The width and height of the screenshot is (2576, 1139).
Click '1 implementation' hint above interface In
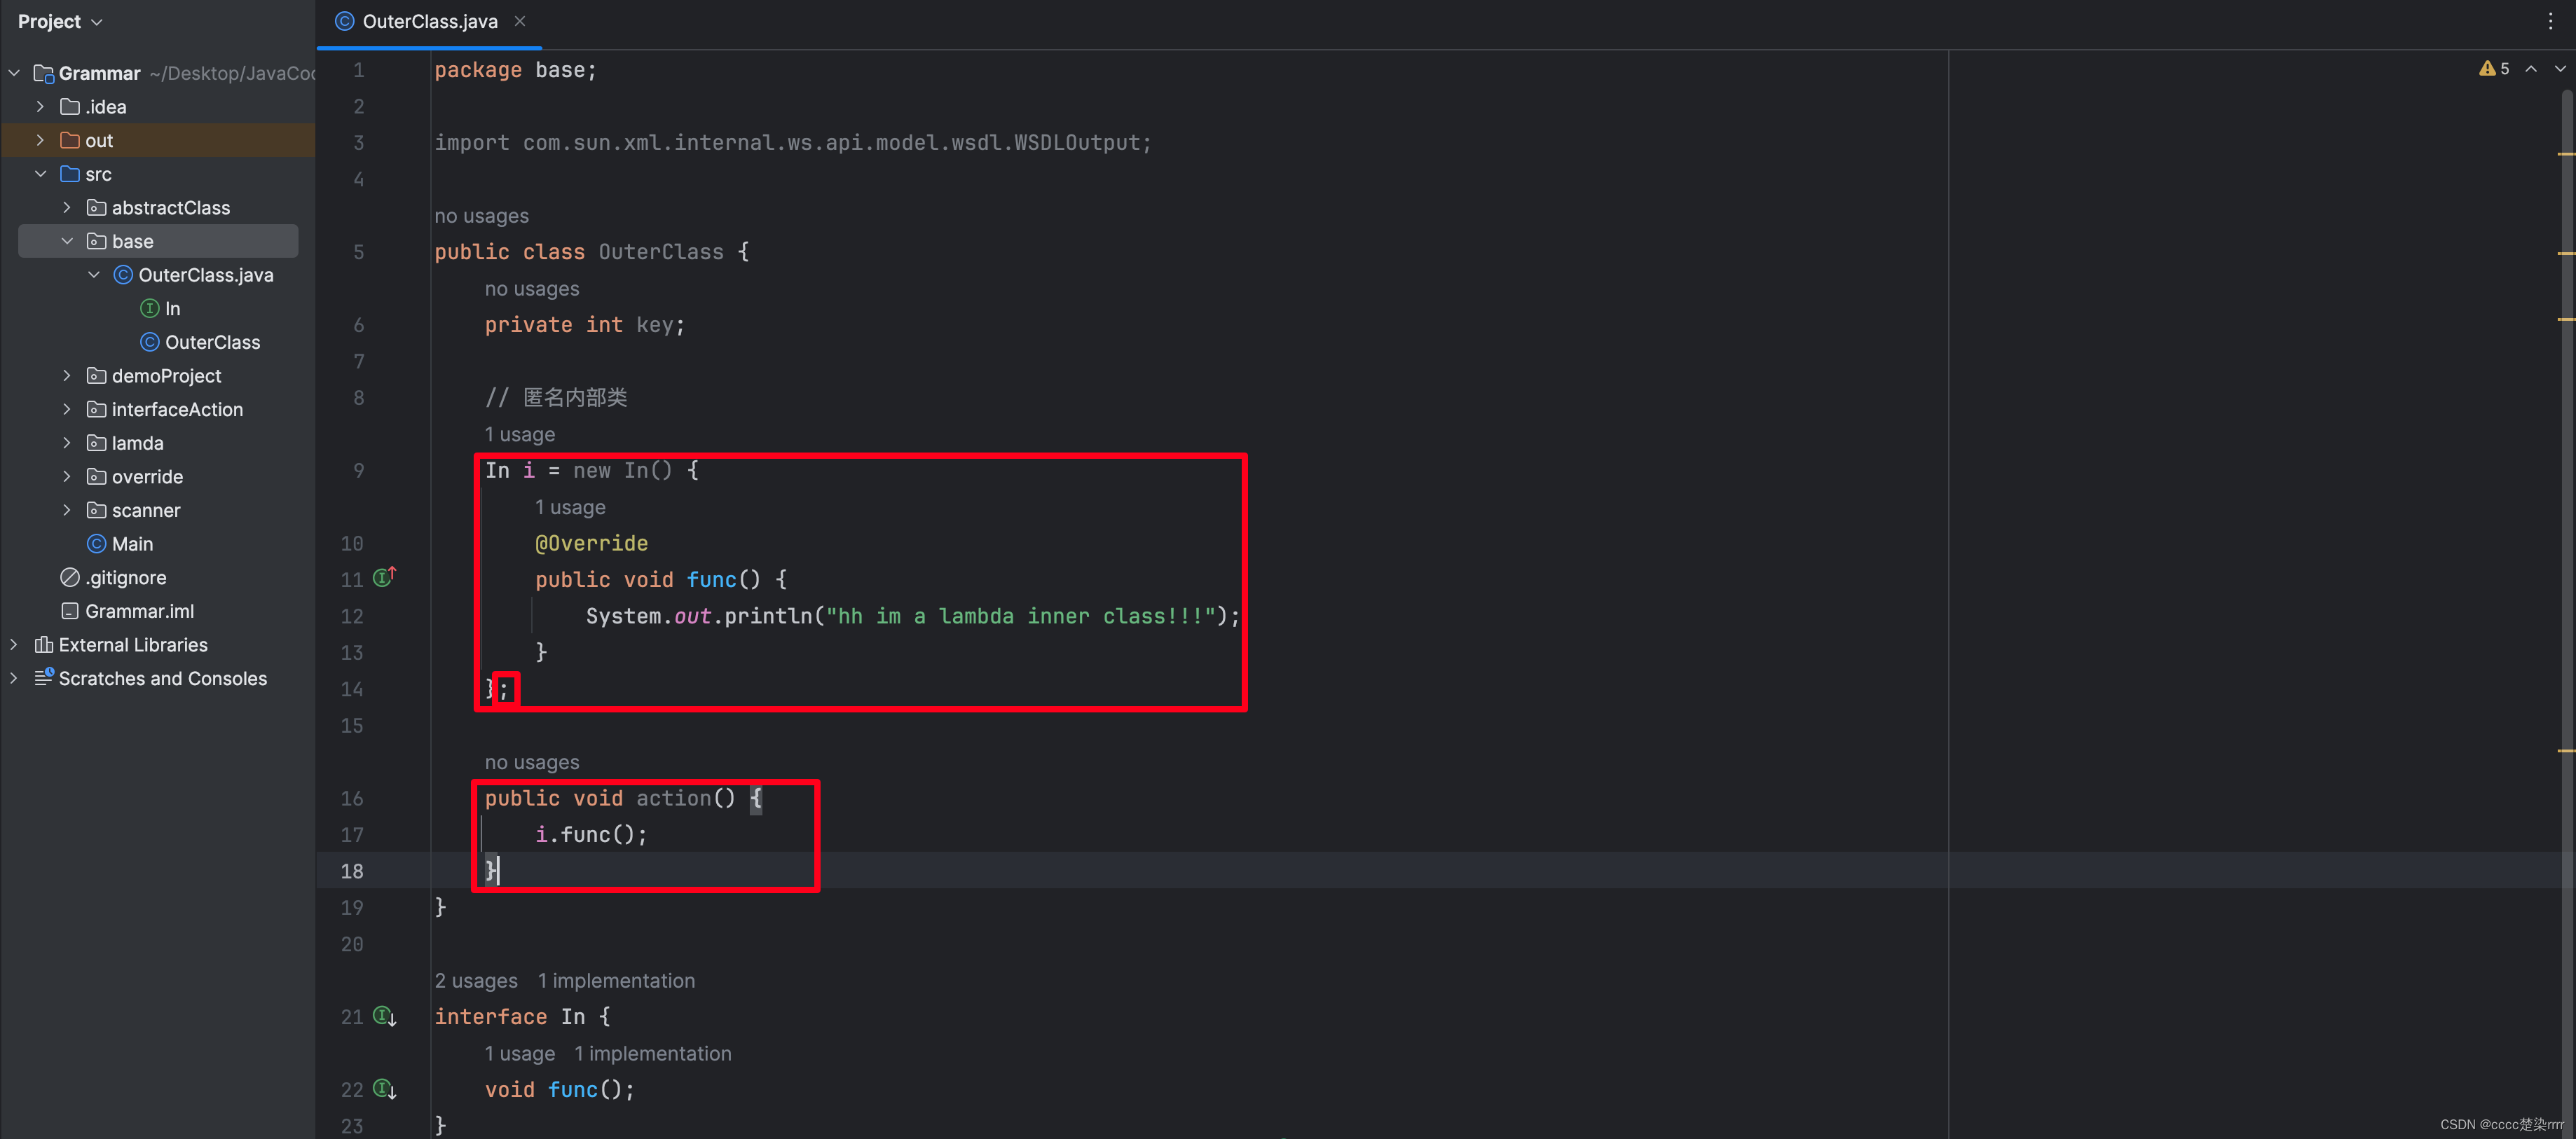click(616, 980)
